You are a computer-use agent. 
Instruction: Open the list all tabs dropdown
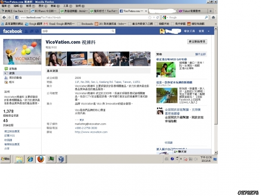pos(216,11)
